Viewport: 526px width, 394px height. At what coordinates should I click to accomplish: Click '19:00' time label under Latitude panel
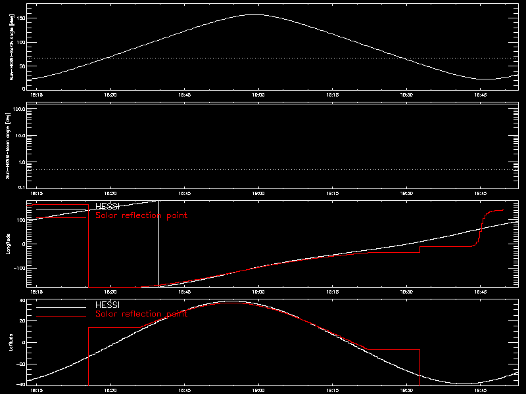258,391
